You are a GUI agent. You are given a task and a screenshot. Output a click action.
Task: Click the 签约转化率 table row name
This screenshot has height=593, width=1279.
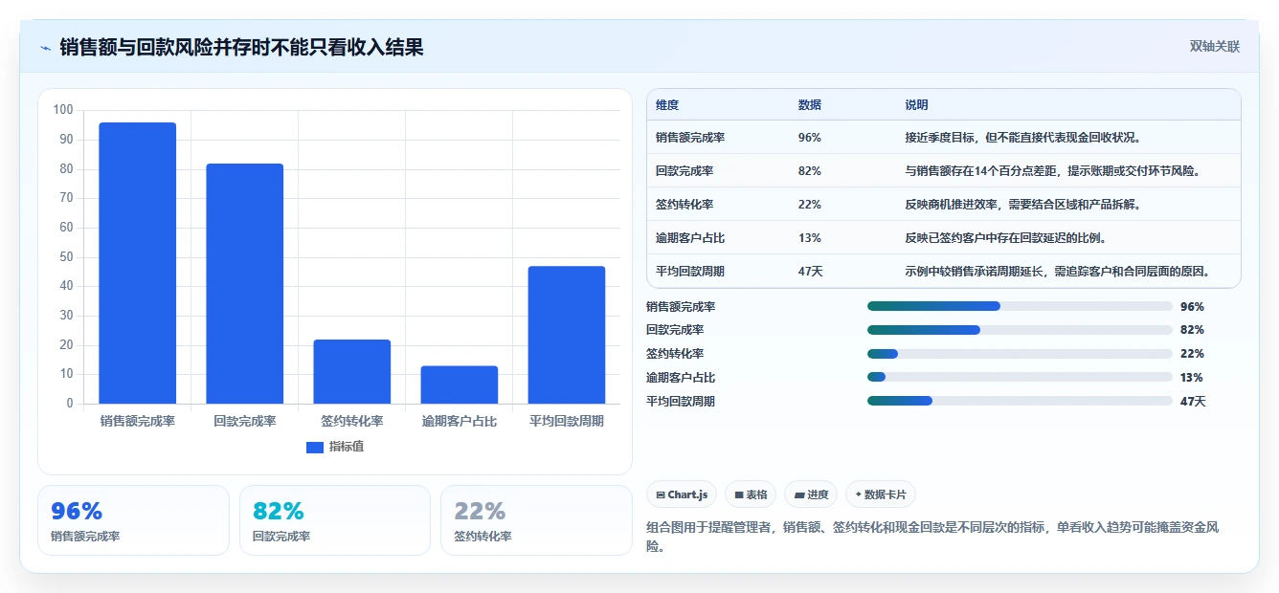pyautogui.click(x=684, y=205)
